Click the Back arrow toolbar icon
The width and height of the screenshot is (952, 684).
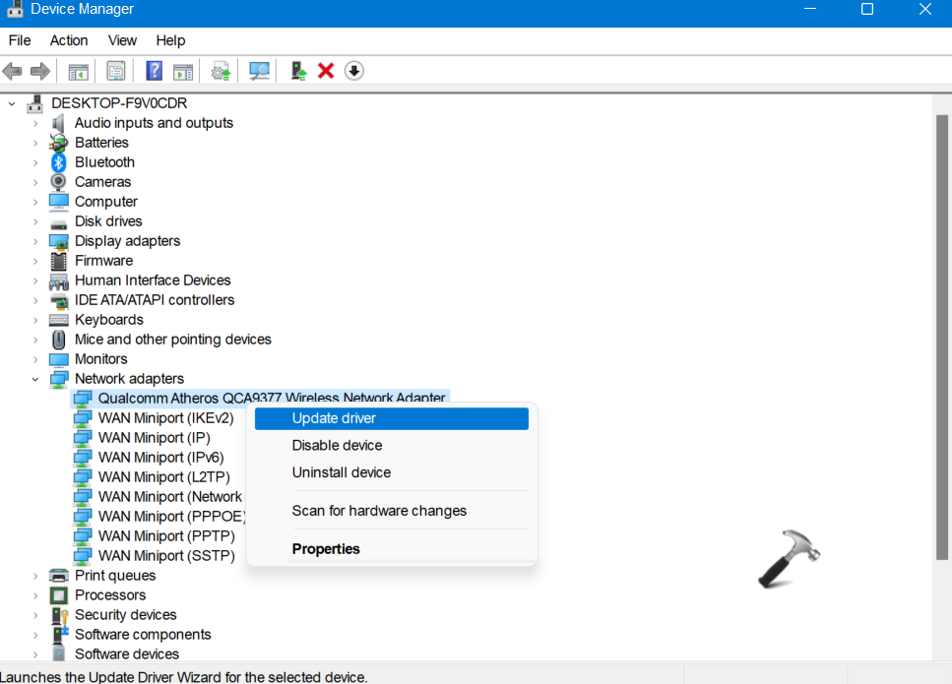pos(12,71)
